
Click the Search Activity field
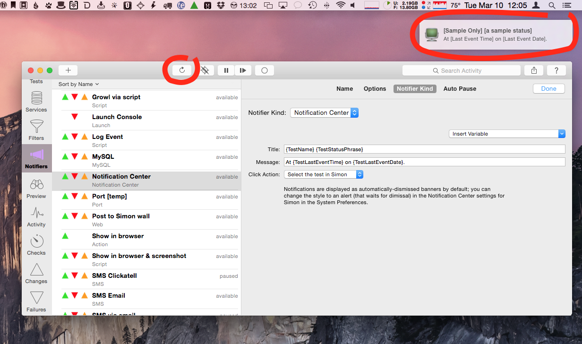point(462,70)
